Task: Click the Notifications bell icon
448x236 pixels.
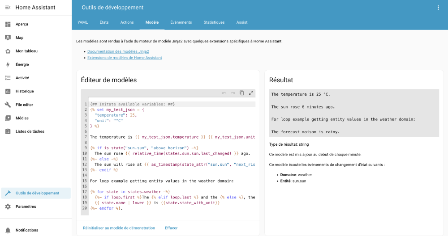Action: (8, 230)
